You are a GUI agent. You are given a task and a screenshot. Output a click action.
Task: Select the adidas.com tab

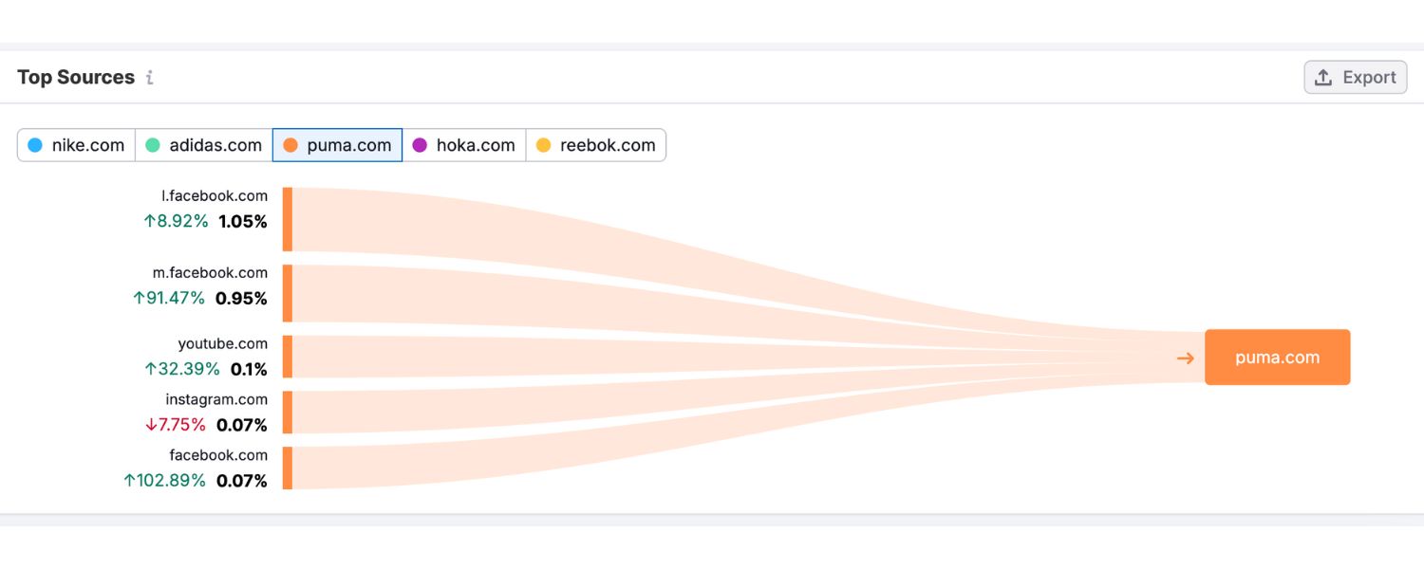(x=204, y=145)
